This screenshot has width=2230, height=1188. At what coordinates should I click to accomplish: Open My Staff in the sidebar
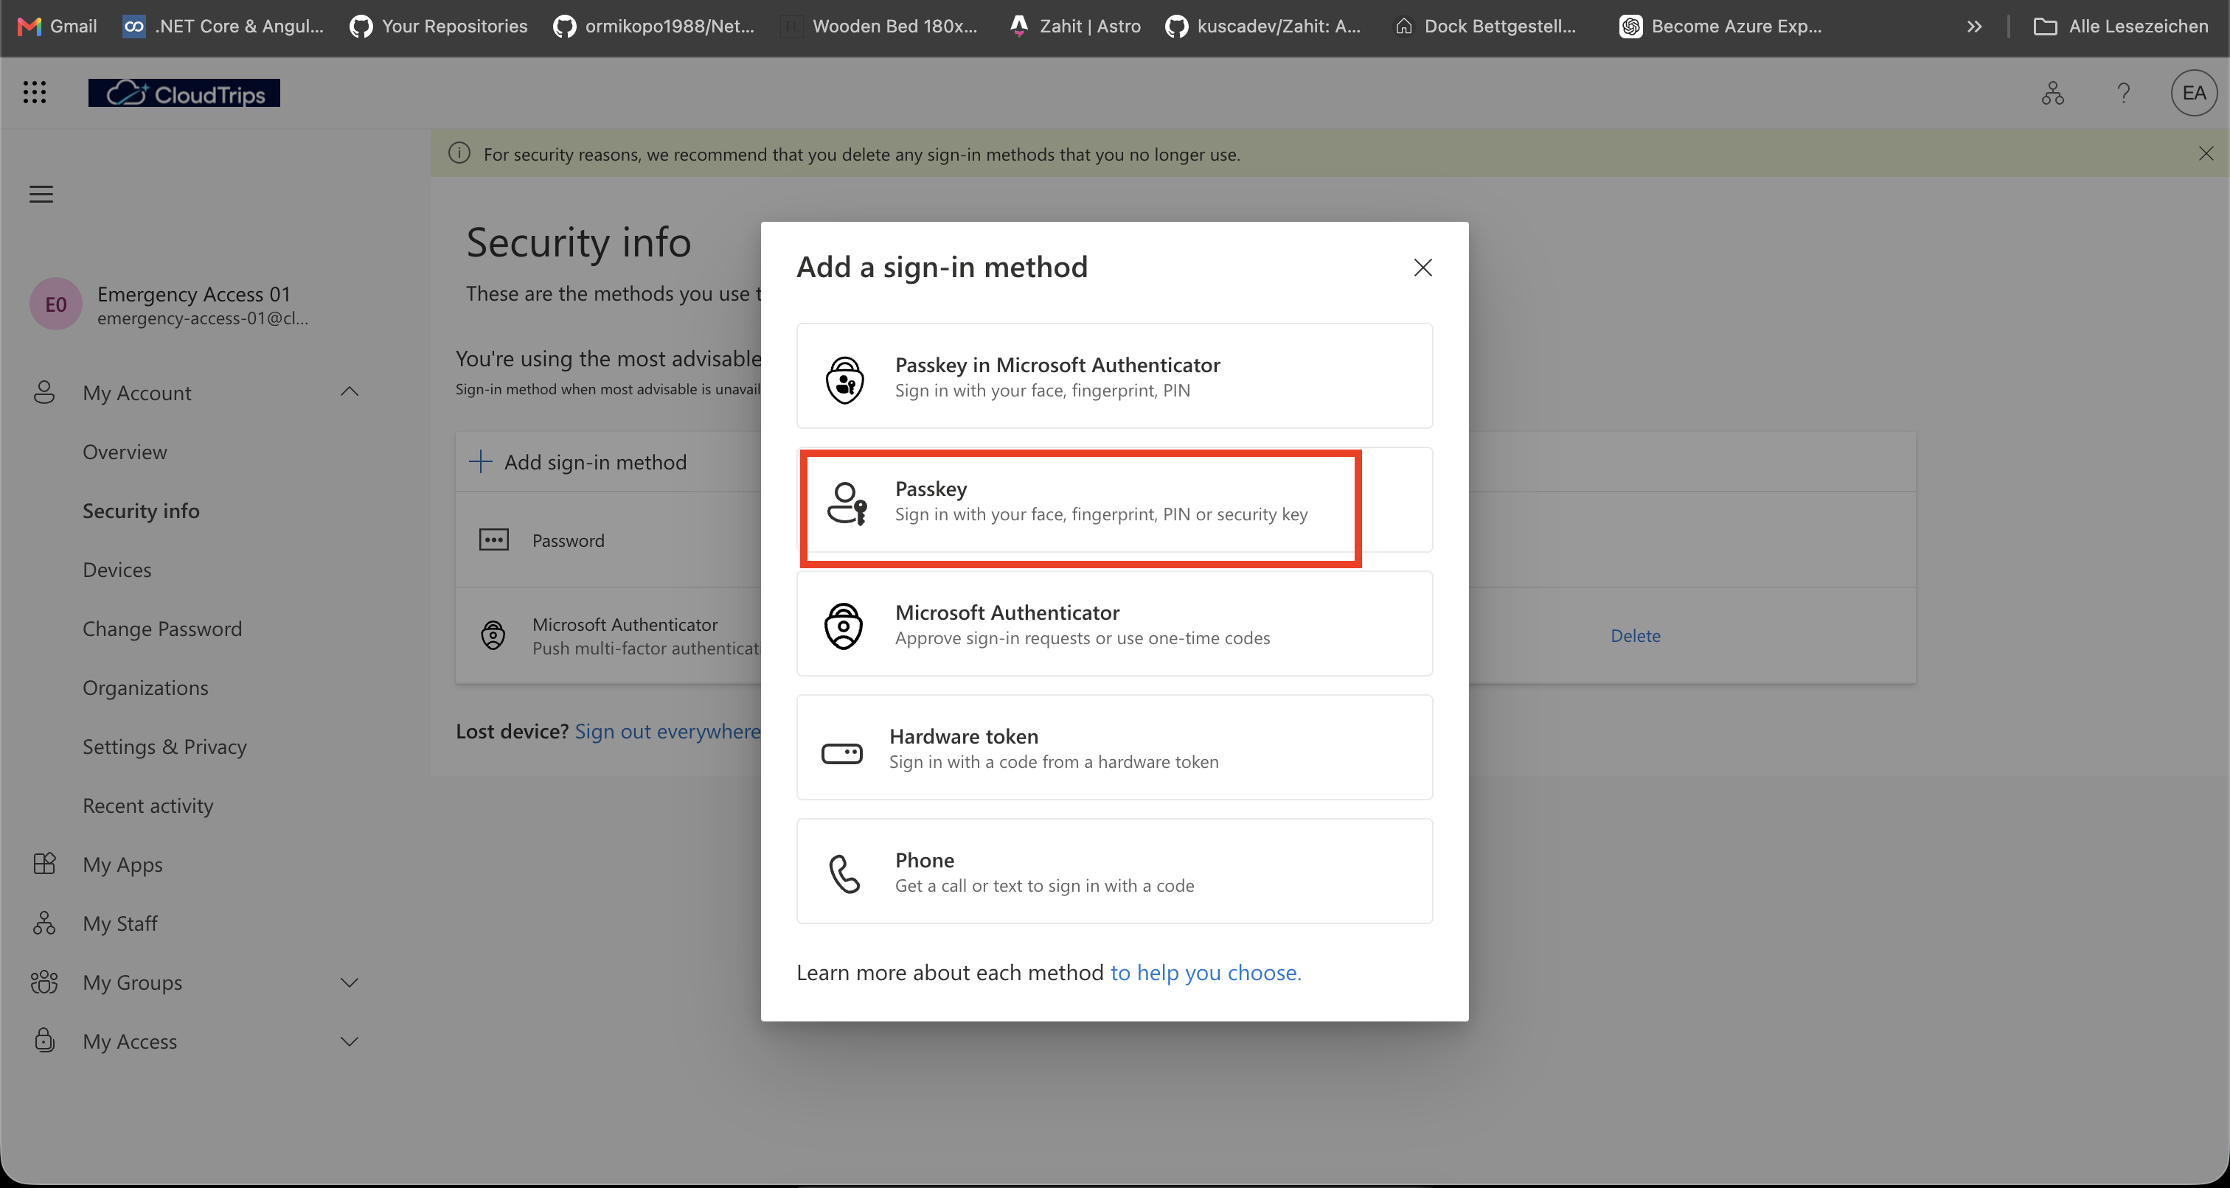(119, 923)
